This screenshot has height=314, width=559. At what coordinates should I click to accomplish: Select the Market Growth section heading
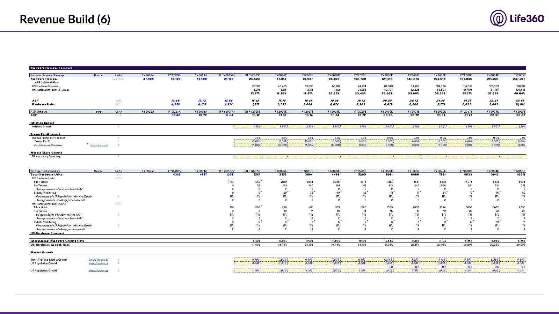pos(42,252)
